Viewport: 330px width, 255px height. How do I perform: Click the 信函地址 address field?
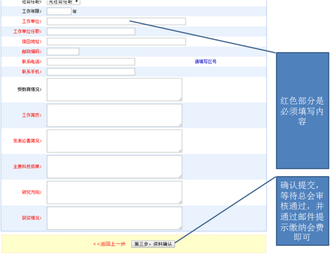116,41
